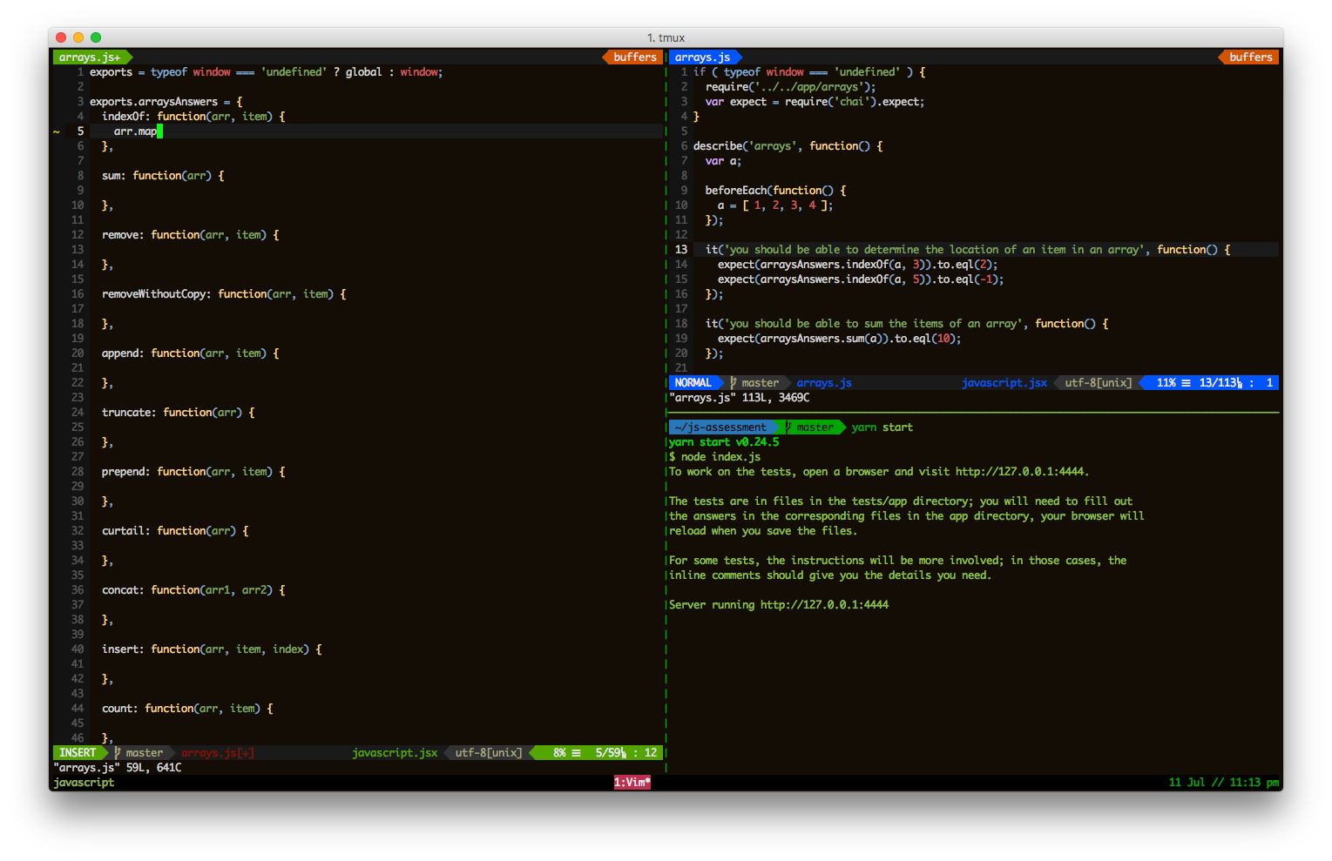Viewport: 1332px width, 861px height.
Task: Click '"arrays.js" 59L, 641C' message
Action: coord(118,768)
